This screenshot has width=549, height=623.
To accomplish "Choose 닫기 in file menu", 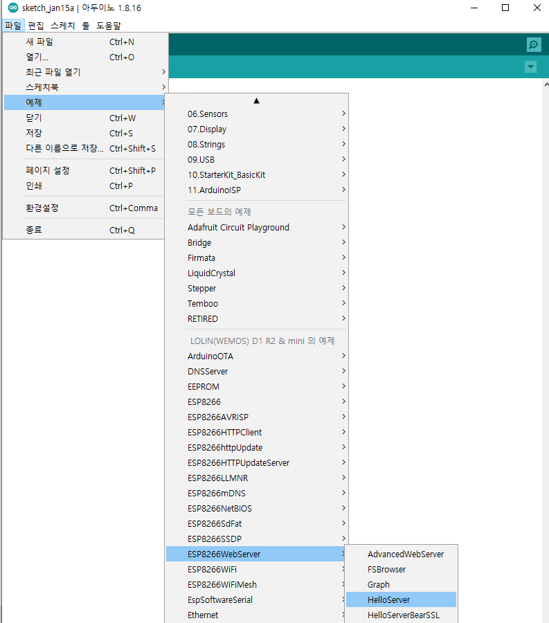I will pos(84,118).
